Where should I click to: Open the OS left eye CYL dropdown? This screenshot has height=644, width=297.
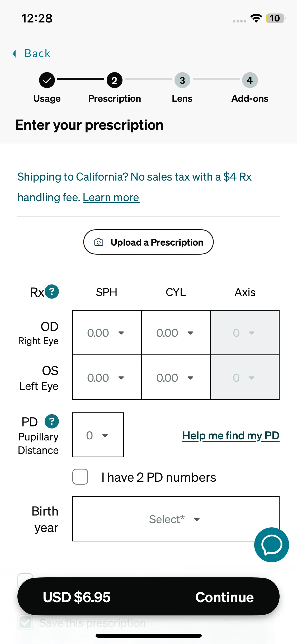tap(176, 378)
